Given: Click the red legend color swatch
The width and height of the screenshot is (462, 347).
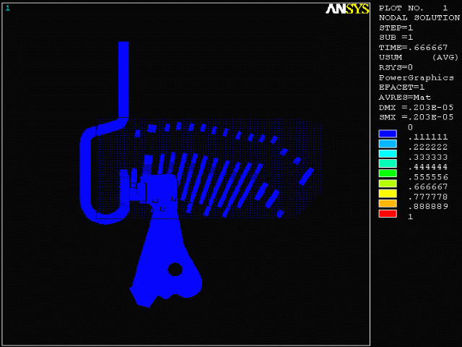Looking at the screenshot, I should pyautogui.click(x=388, y=213).
